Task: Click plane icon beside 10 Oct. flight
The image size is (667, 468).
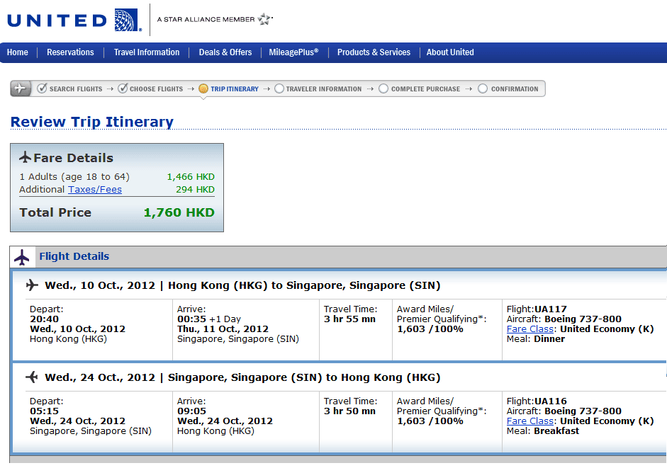Action: (x=32, y=285)
